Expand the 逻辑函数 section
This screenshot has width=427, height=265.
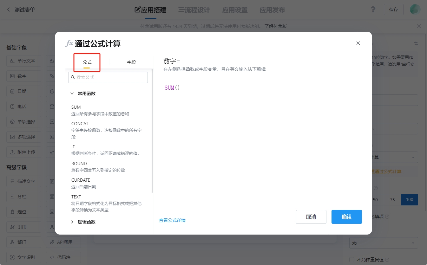(83, 222)
